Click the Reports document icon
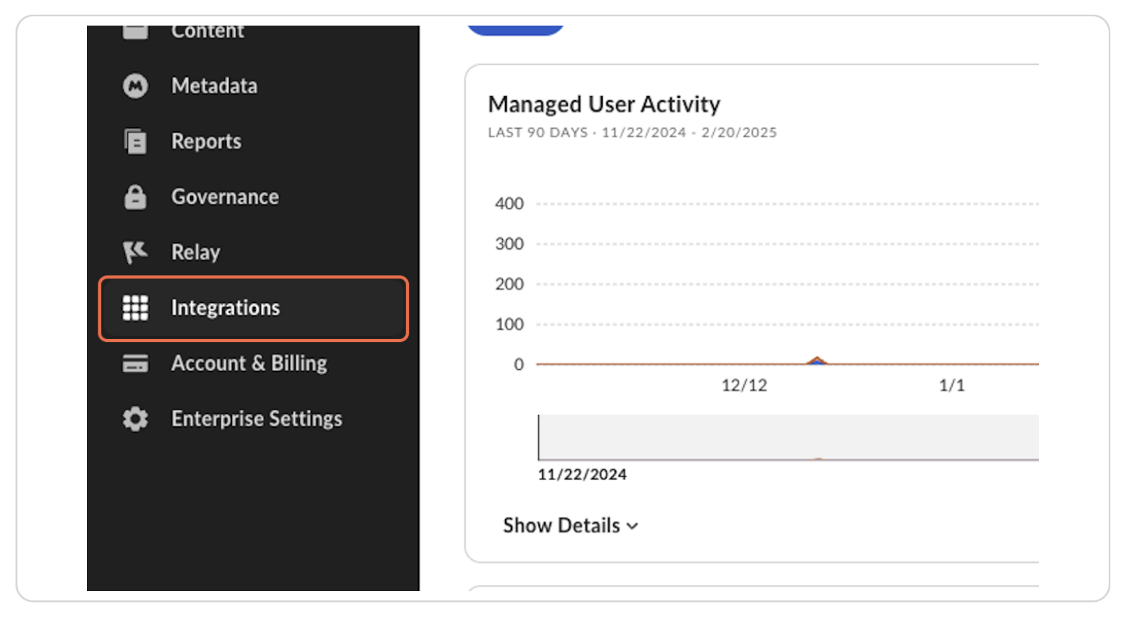 (135, 142)
